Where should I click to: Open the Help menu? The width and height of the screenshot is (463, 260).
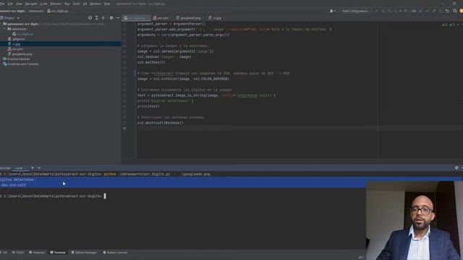coord(107,4)
